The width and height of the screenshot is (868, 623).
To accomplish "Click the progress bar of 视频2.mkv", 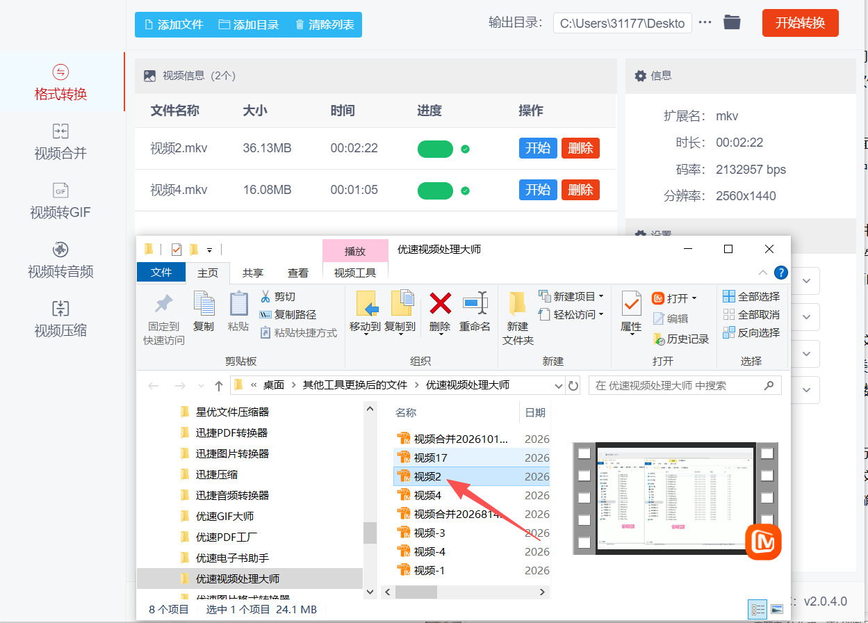I will pos(435,149).
